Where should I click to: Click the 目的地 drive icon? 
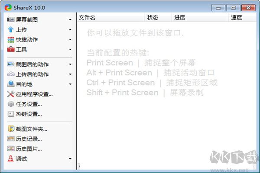click(11, 84)
